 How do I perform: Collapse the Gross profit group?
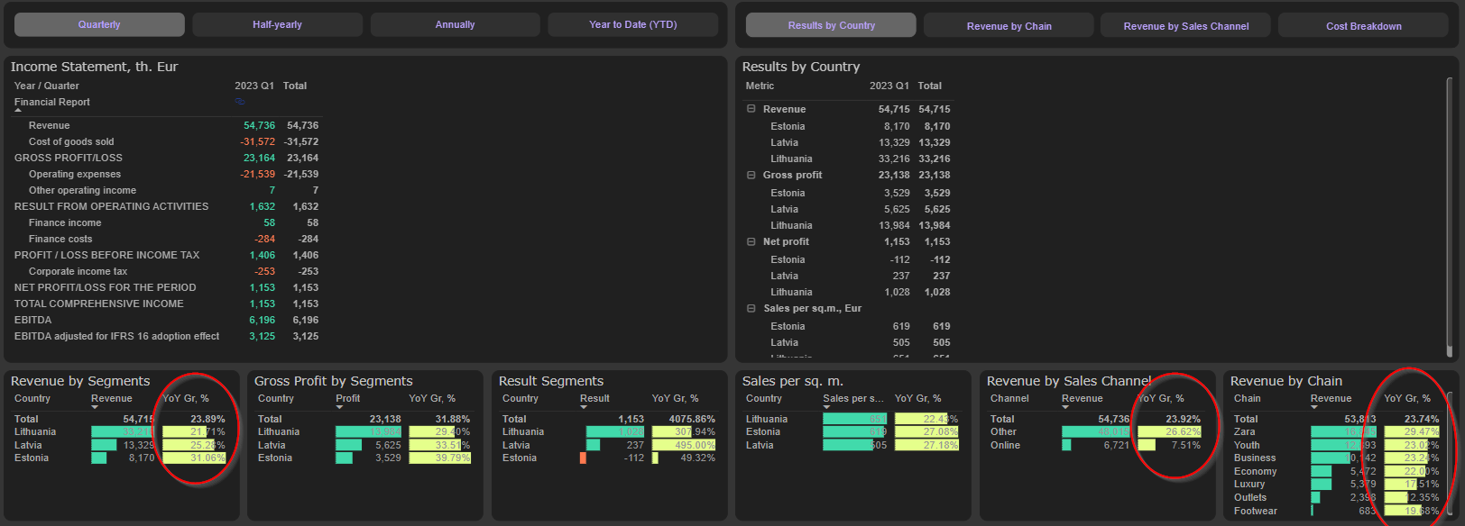click(x=751, y=176)
